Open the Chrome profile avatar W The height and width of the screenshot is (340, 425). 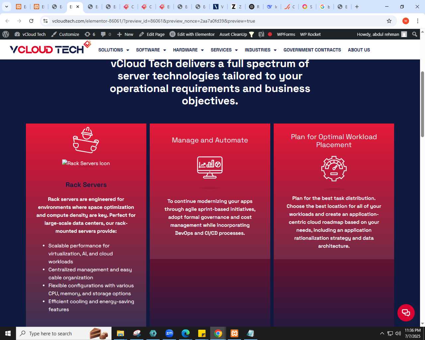pos(406,21)
